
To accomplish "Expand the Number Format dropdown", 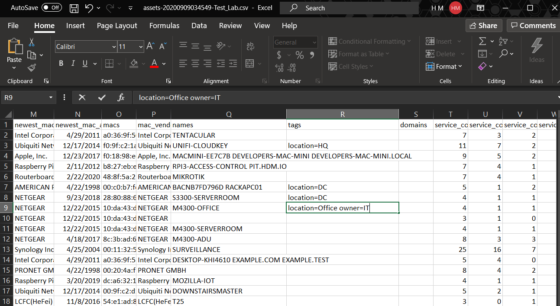I will point(314,42).
